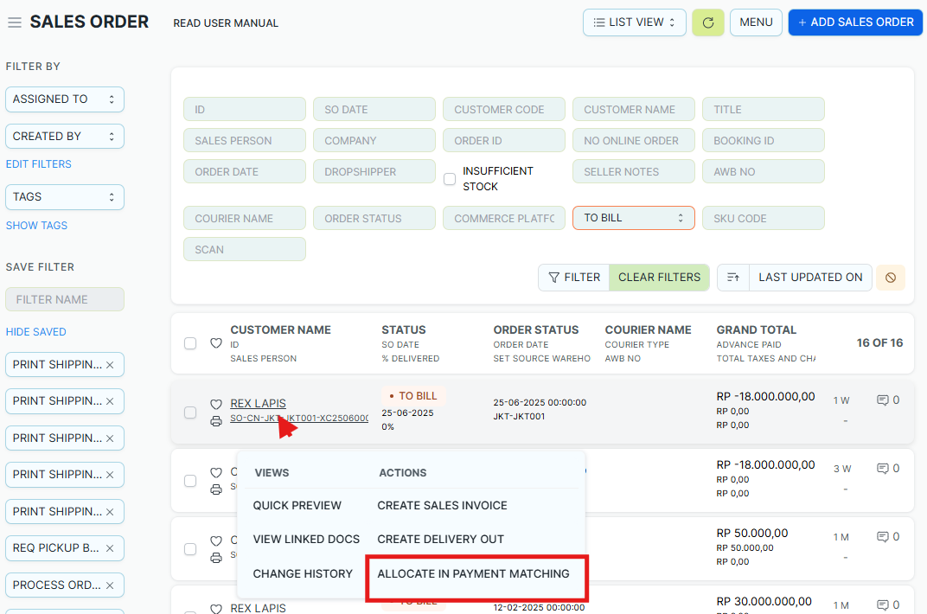This screenshot has width=927, height=614.
Task: Select checkbox on RP 50.000,00 row
Action: pos(190,549)
